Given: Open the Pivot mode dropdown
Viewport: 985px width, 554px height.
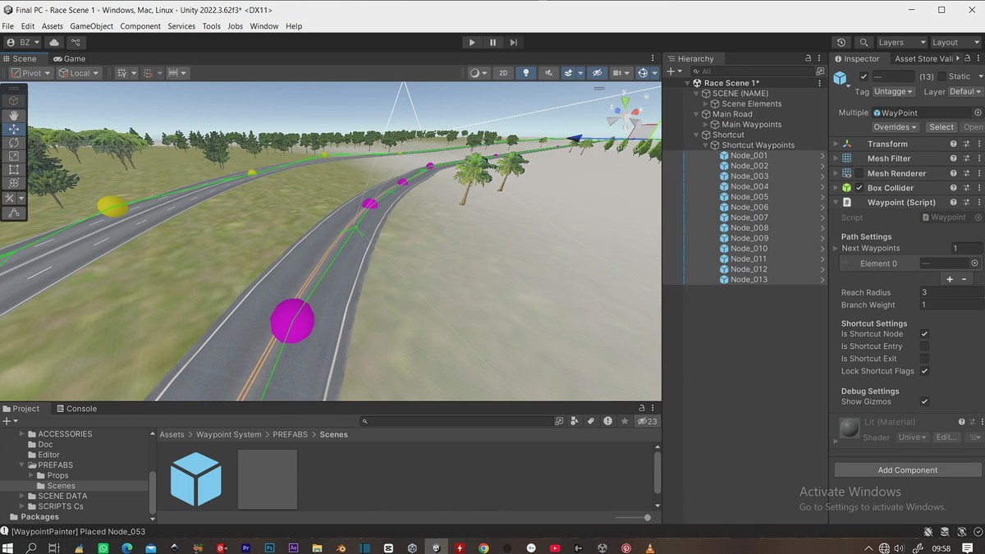Looking at the screenshot, I should [31, 73].
